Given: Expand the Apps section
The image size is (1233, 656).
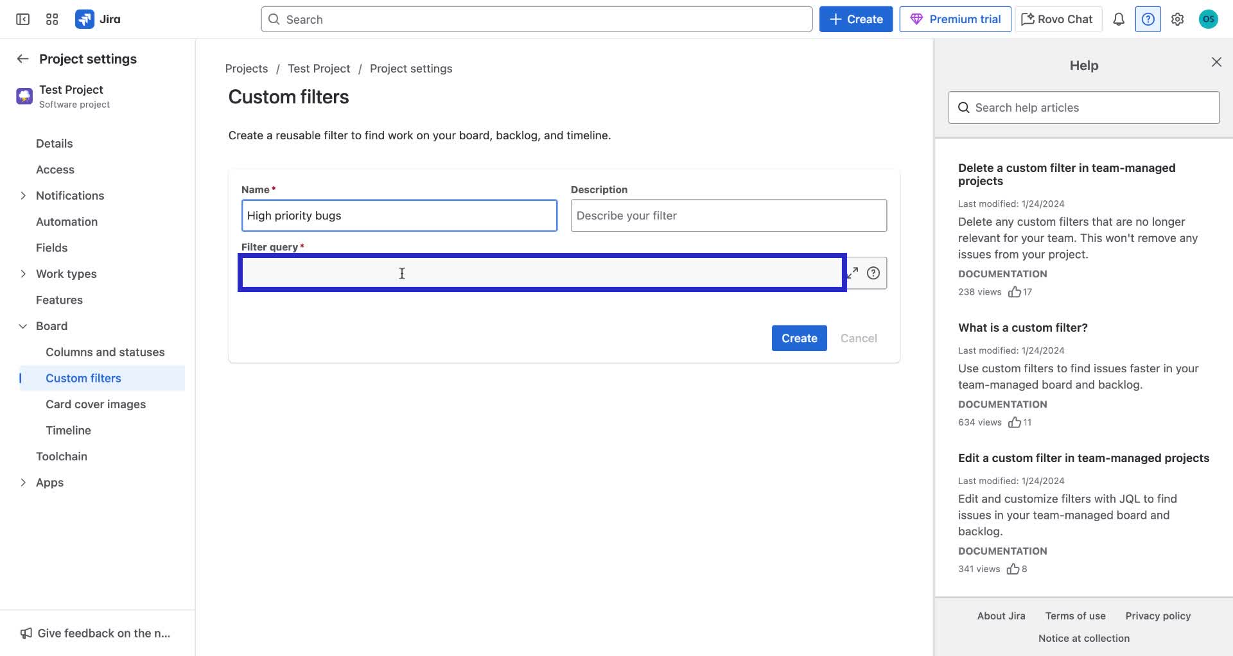Looking at the screenshot, I should [x=23, y=482].
